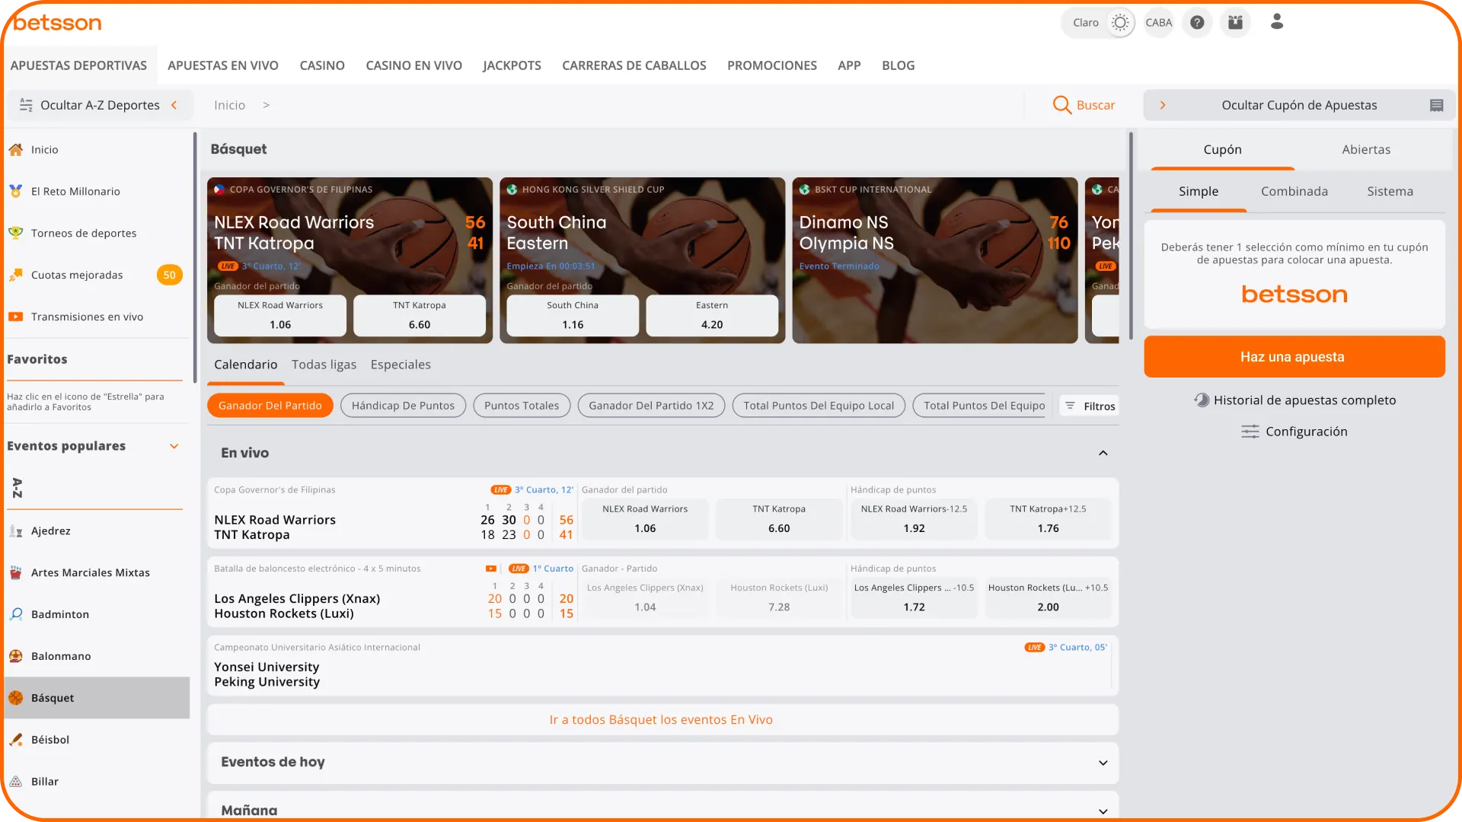Viewport: 1462px width, 822px height.
Task: Choose Combinada bet type
Action: 1294,192
